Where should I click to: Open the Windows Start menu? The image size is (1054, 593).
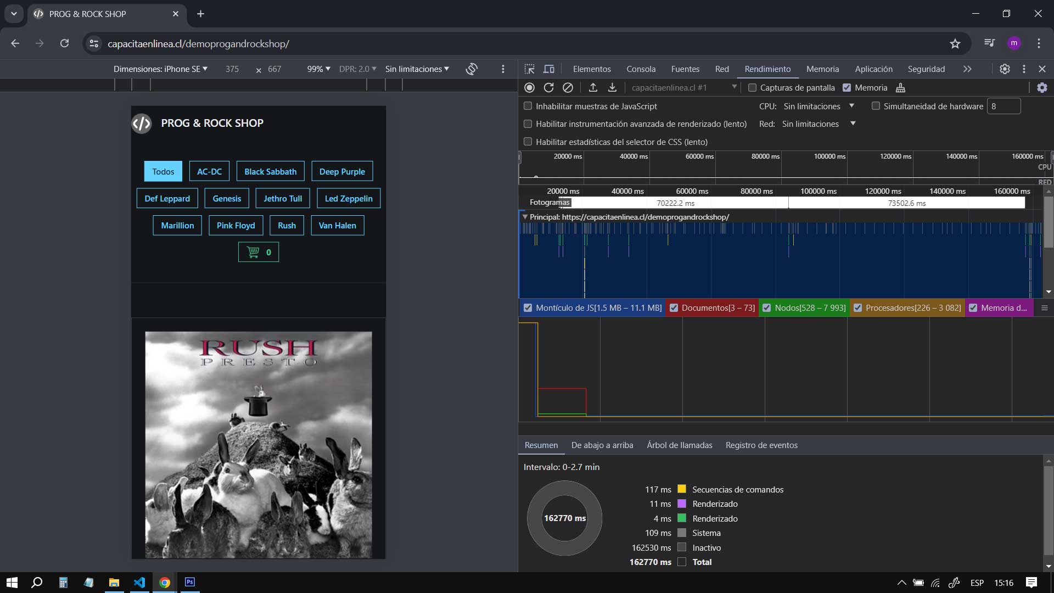click(12, 582)
